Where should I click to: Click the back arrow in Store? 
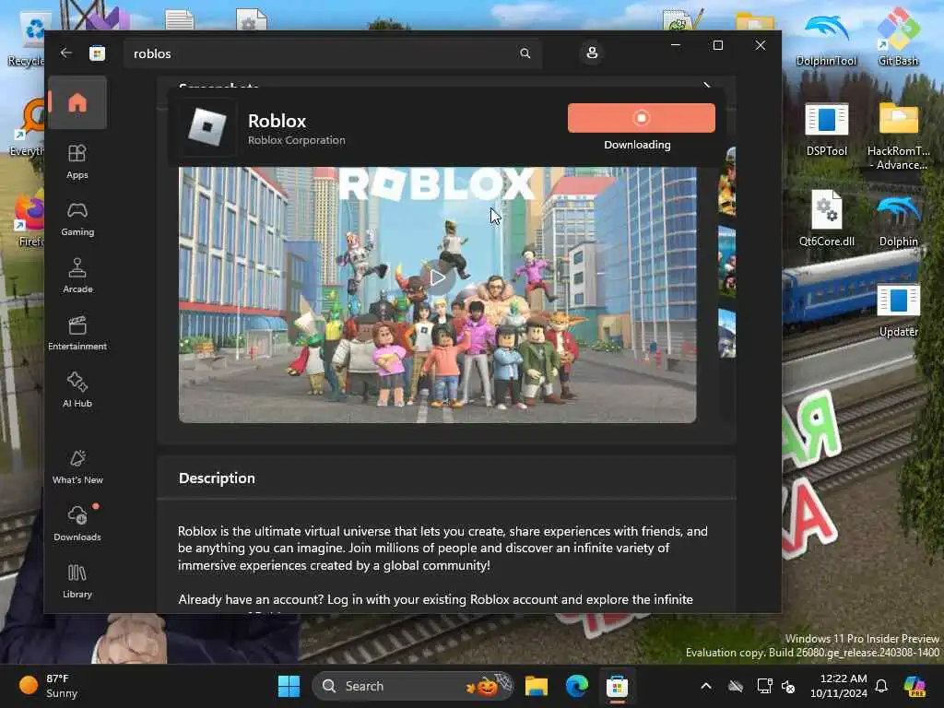pos(66,53)
